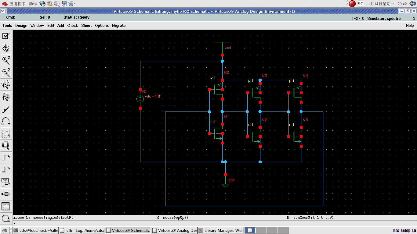Screen dimensions: 417x234
Task: Select the Delete (eraser) tool icon
Action: click(6, 109)
